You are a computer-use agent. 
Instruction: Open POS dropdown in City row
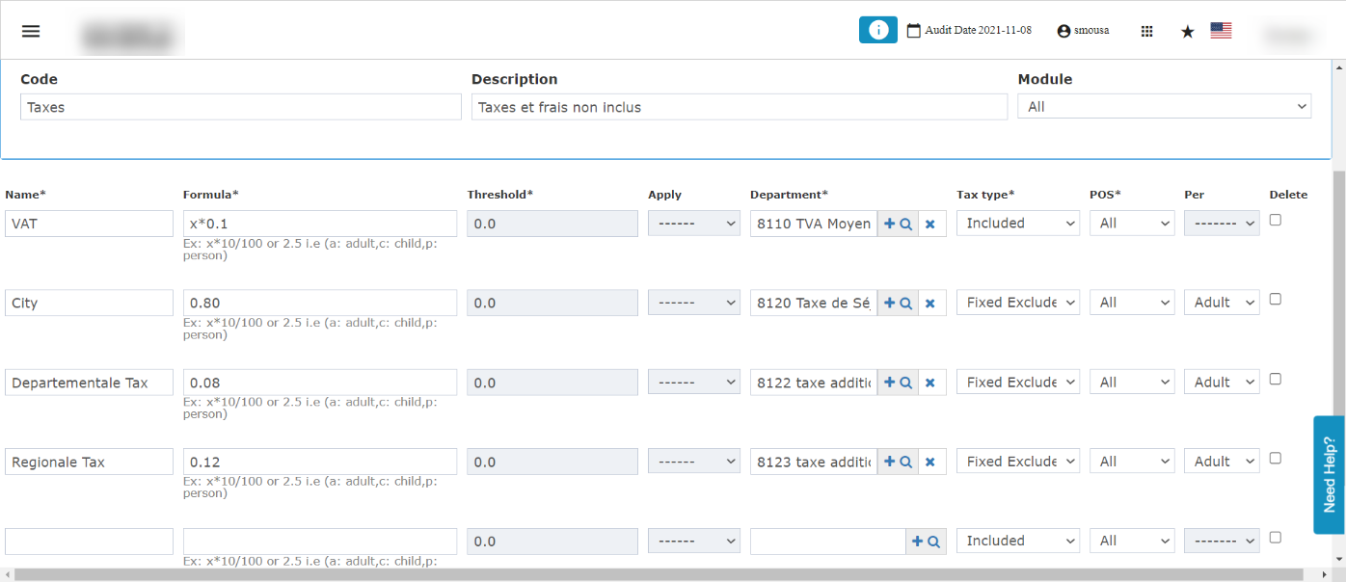point(1132,303)
